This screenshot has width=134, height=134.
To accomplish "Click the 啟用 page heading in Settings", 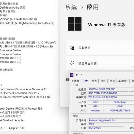I will (x=92, y=7).
